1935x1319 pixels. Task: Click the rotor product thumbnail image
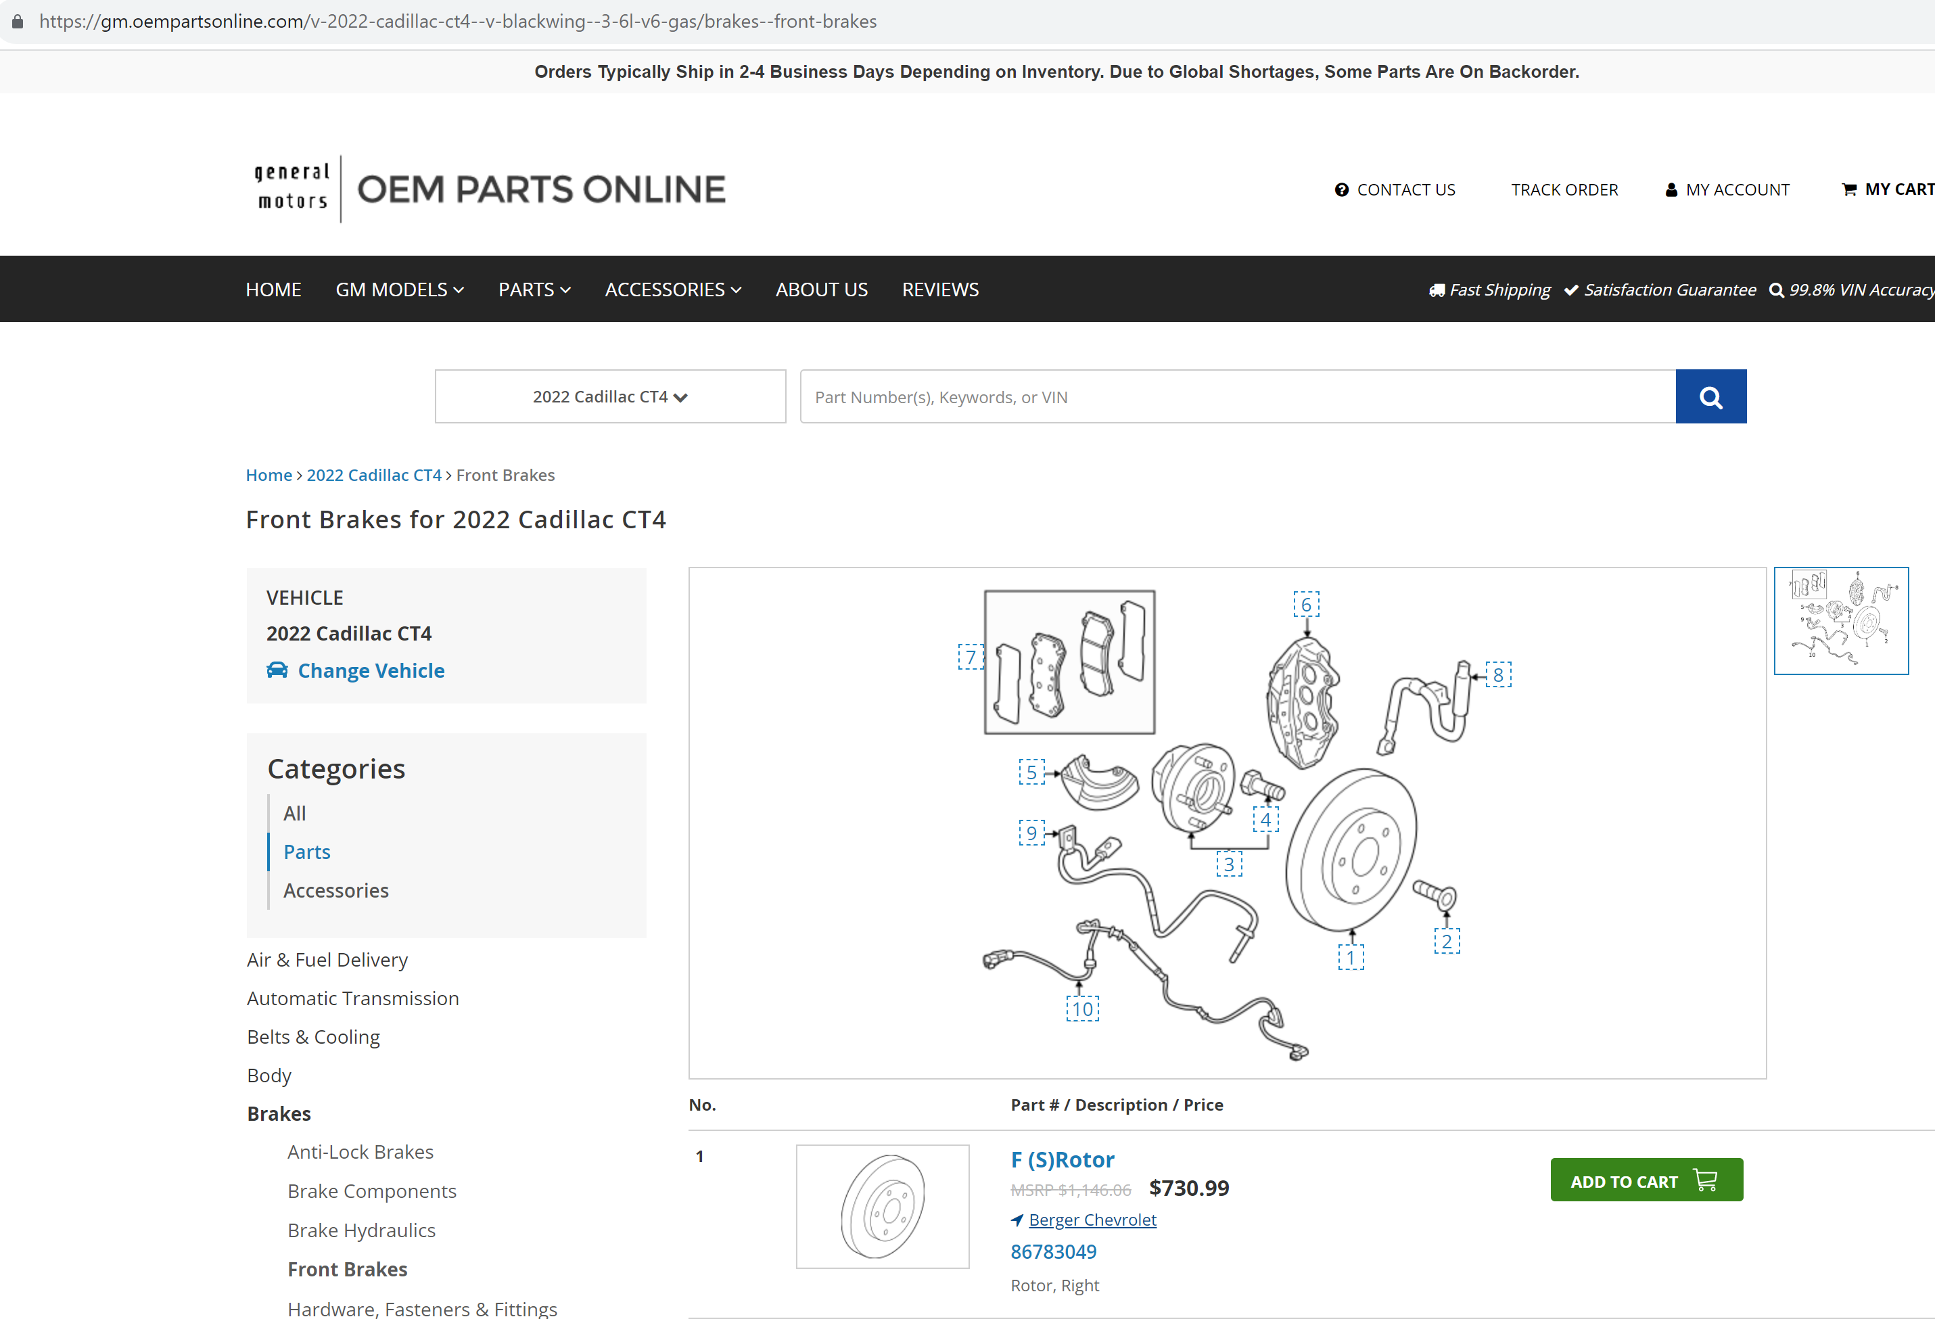pos(883,1206)
